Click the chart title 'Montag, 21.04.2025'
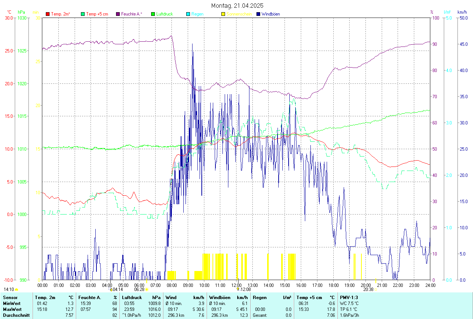473x319 pixels. coord(236,6)
